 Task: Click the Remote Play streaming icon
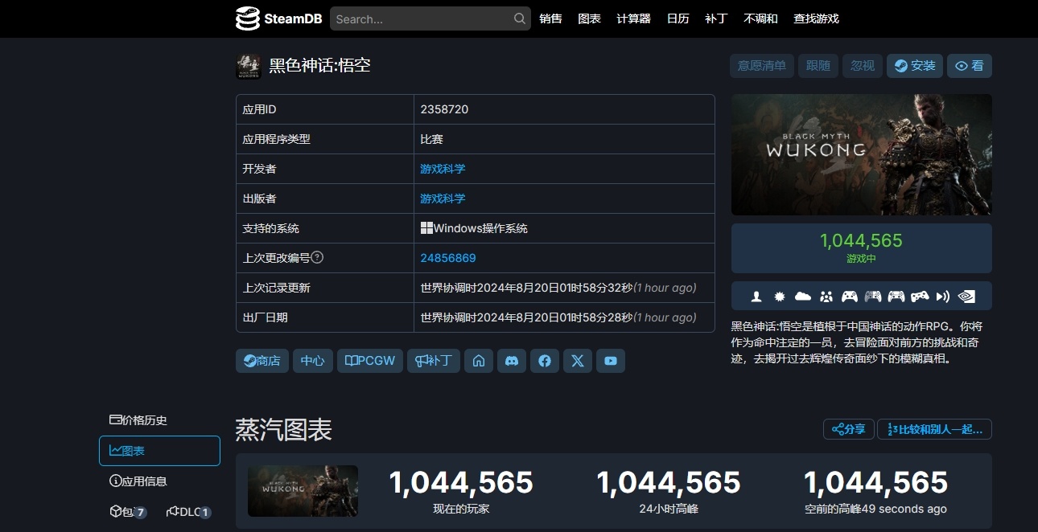(943, 297)
